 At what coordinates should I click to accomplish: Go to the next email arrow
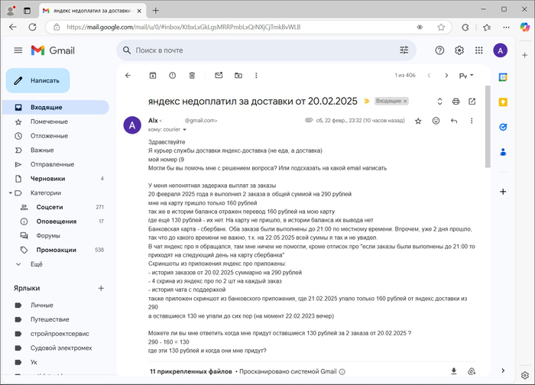(446, 76)
